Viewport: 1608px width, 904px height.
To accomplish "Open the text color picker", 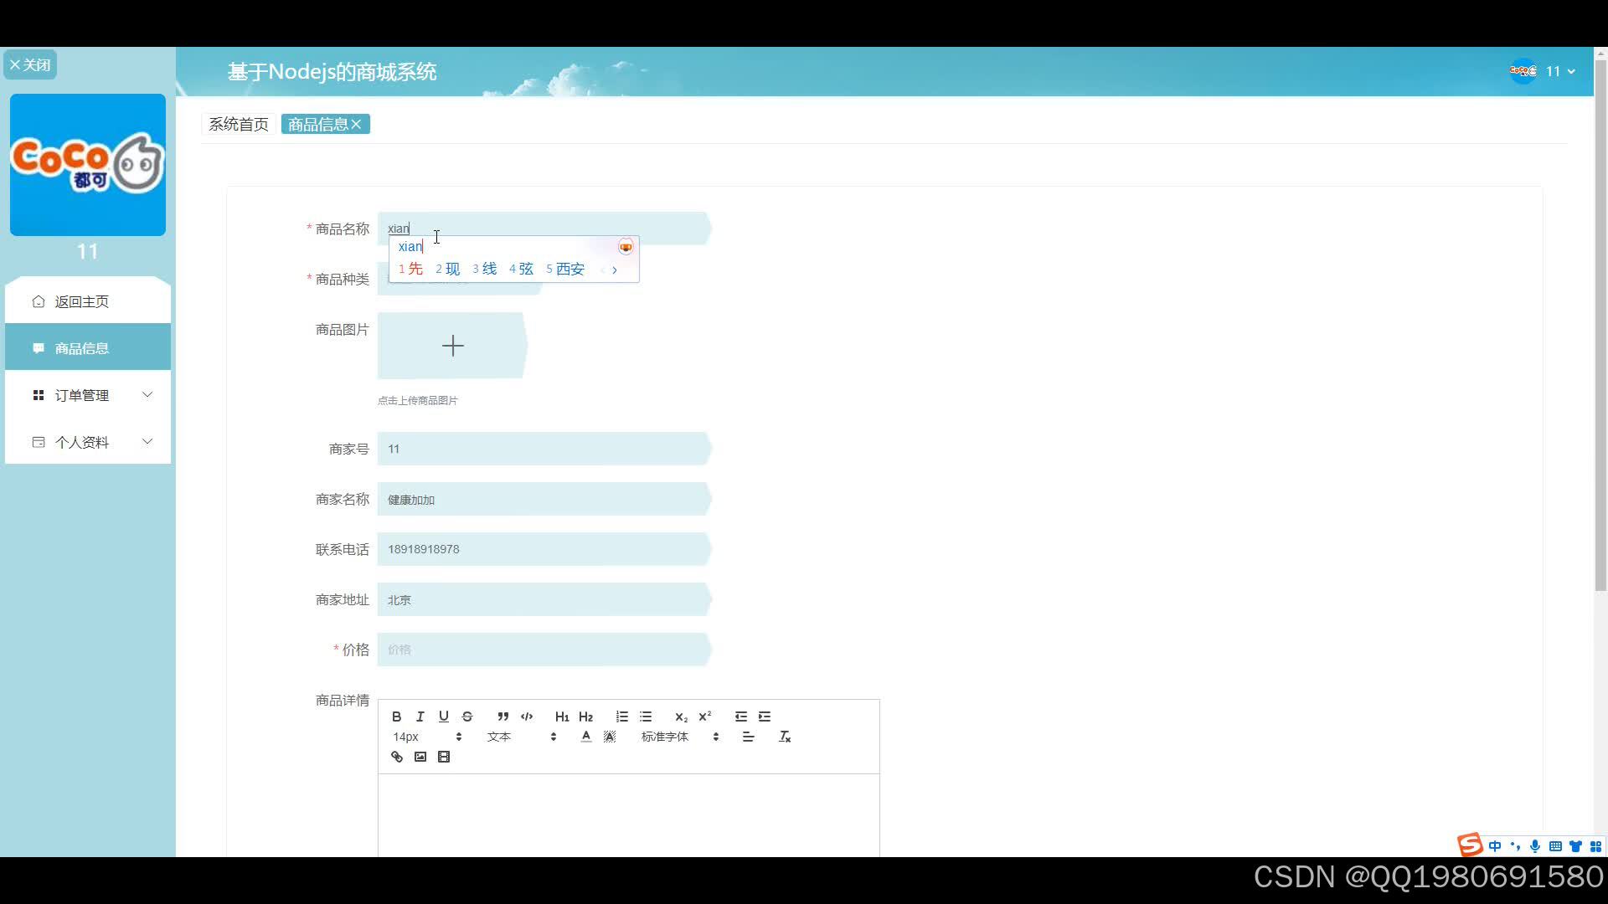I will pos(586,737).
